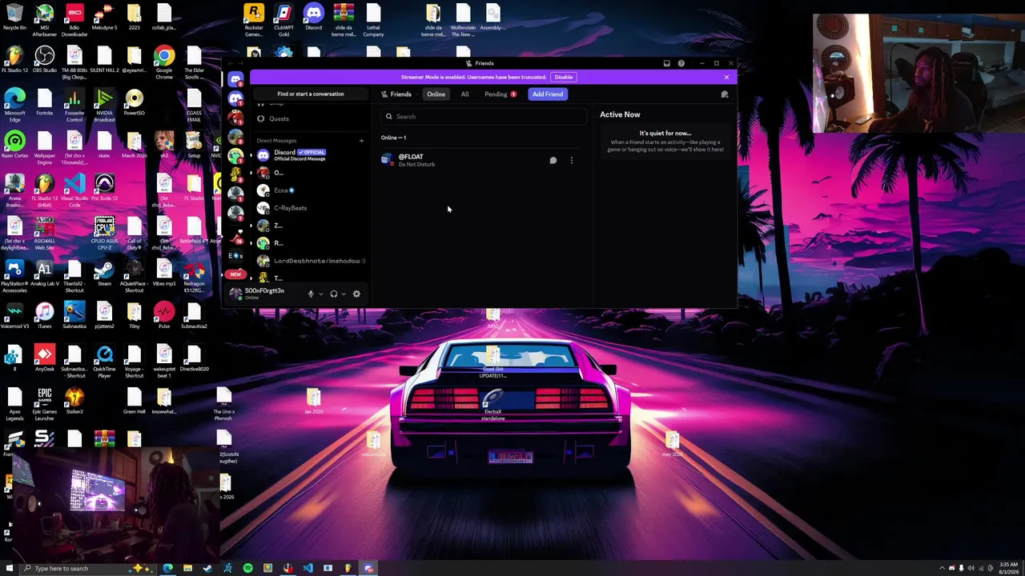Select the AnyDesk desktop icon

click(x=45, y=358)
